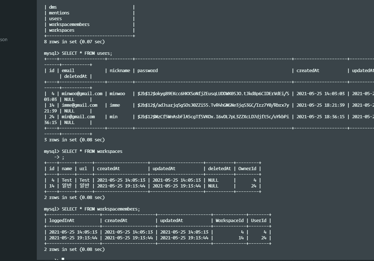This screenshot has width=374, height=261.
Task: Click the 'SELECT * FROM workspaces' command
Action: 92,151
